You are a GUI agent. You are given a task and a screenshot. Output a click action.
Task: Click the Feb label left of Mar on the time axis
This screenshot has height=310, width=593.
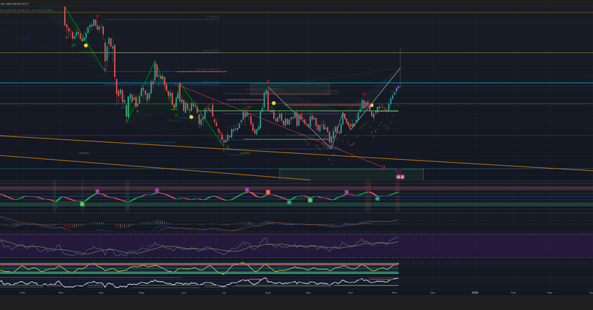pyautogui.click(x=22, y=293)
